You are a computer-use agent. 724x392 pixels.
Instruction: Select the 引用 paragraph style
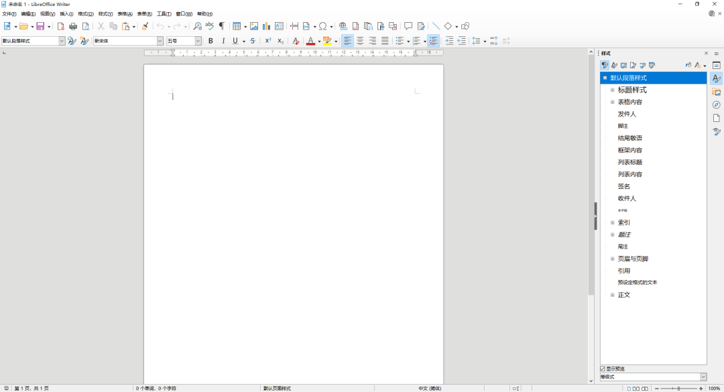624,271
